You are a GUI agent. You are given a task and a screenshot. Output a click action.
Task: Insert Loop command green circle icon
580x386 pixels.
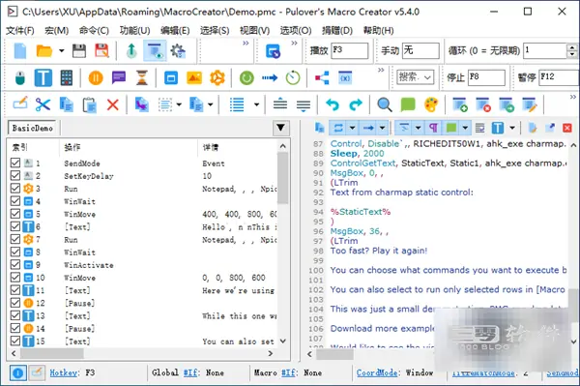(x=246, y=77)
